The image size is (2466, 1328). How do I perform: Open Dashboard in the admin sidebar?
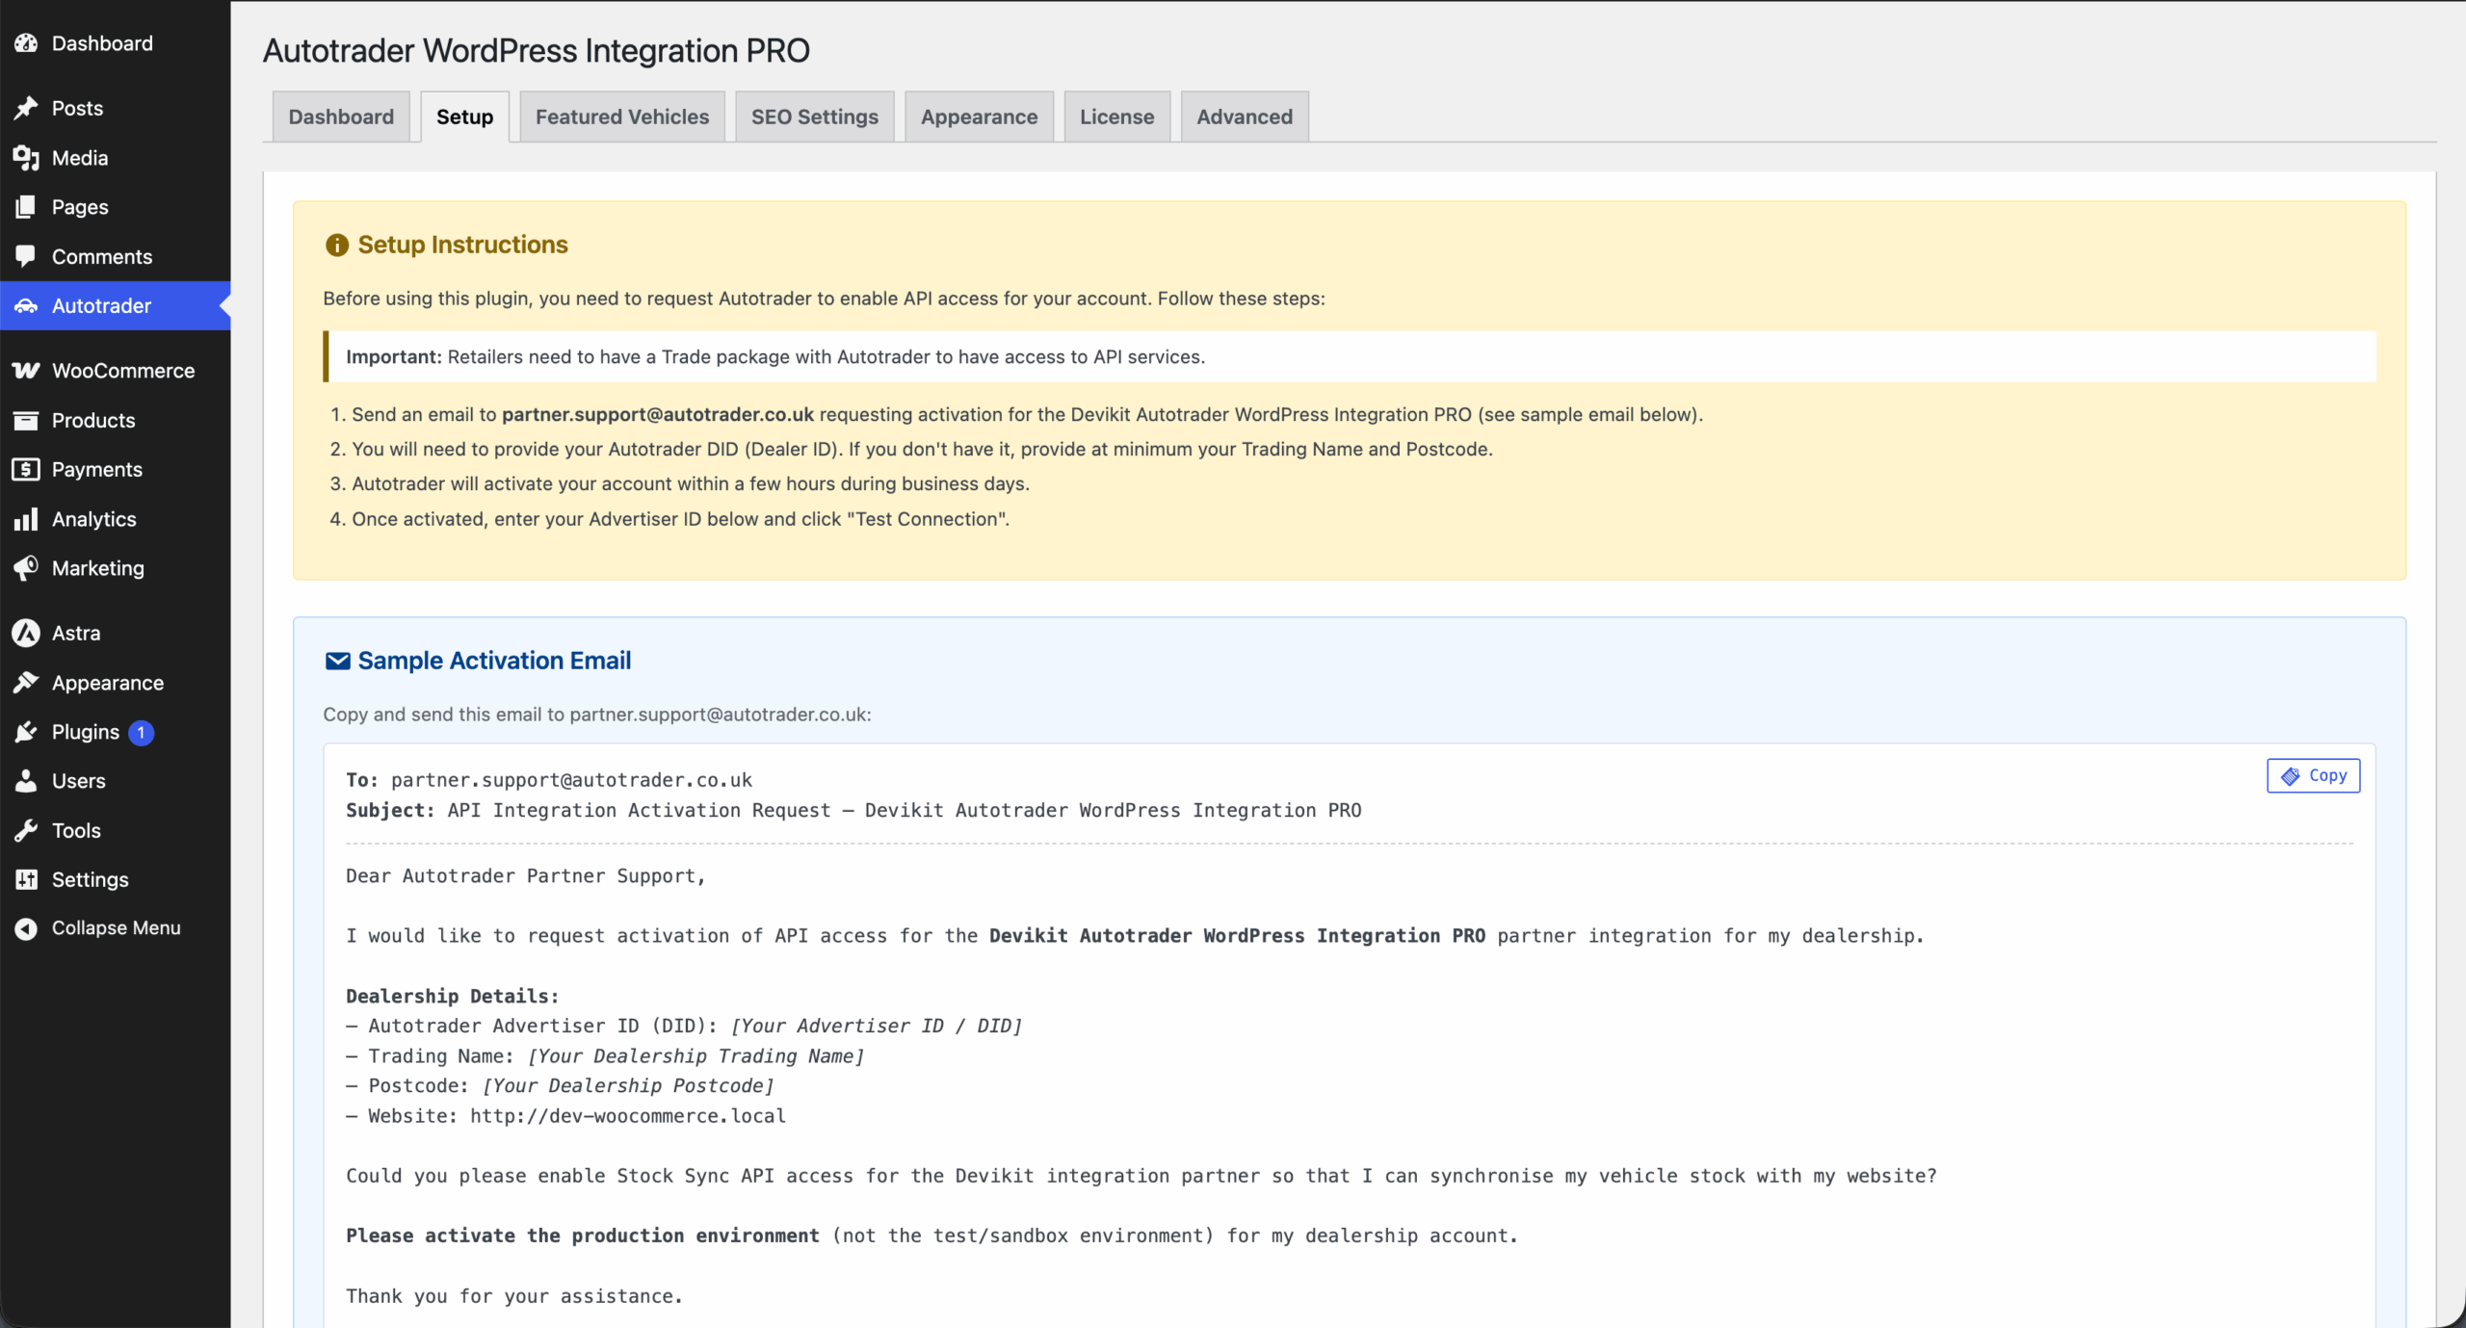[116, 43]
